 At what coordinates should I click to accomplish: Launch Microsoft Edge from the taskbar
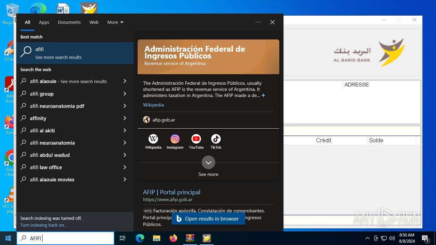[140, 238]
